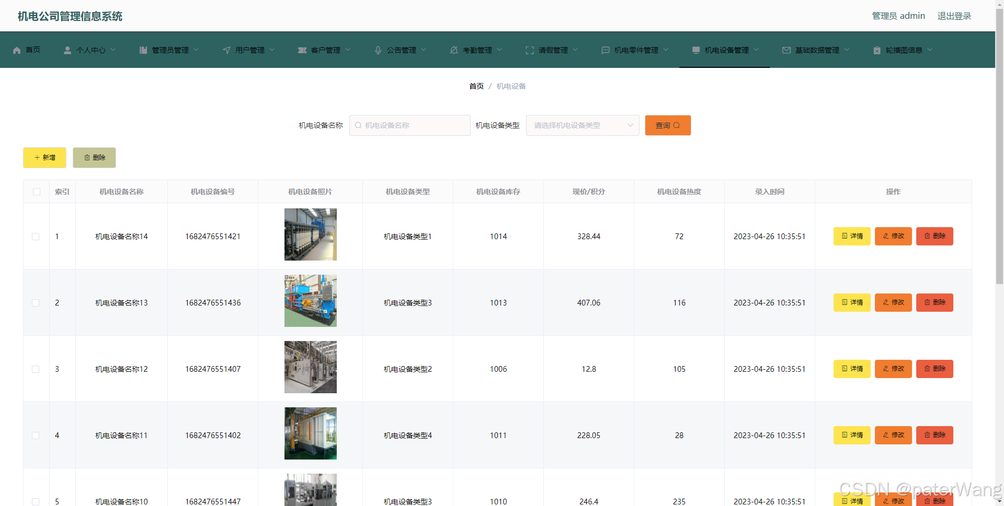Image resolution: width=1004 pixels, height=506 pixels.
Task: Check the checkbox for row 机电设备名称14
Action: 36,237
